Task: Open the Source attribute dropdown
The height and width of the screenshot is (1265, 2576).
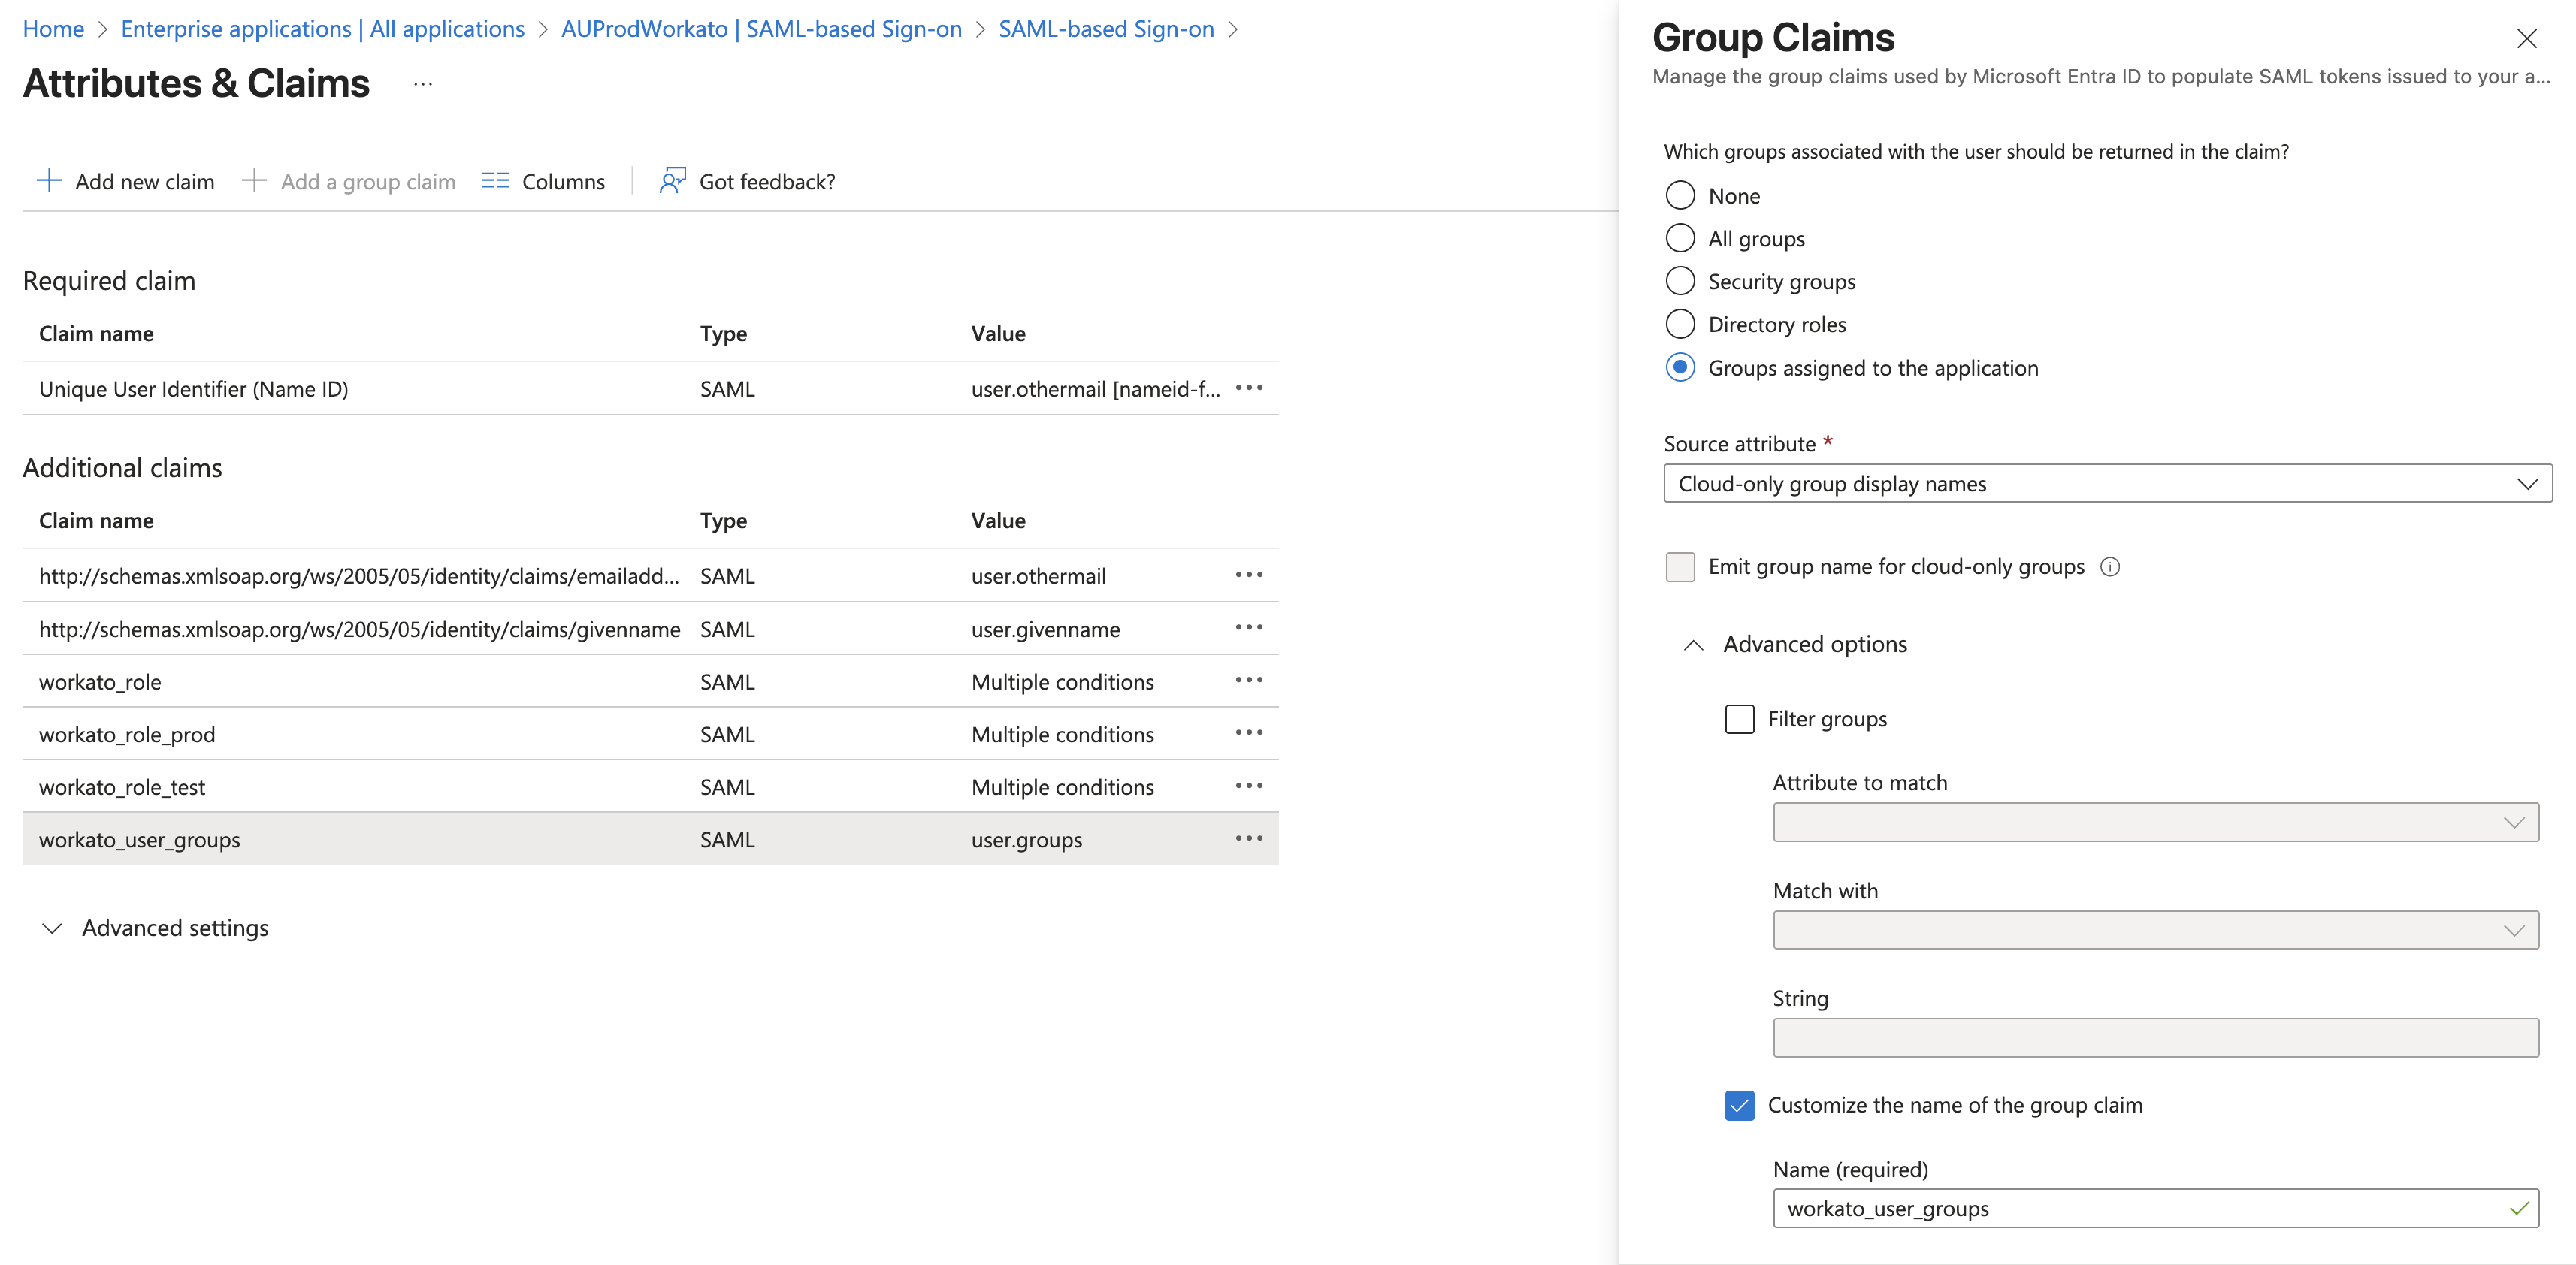Action: 2106,484
